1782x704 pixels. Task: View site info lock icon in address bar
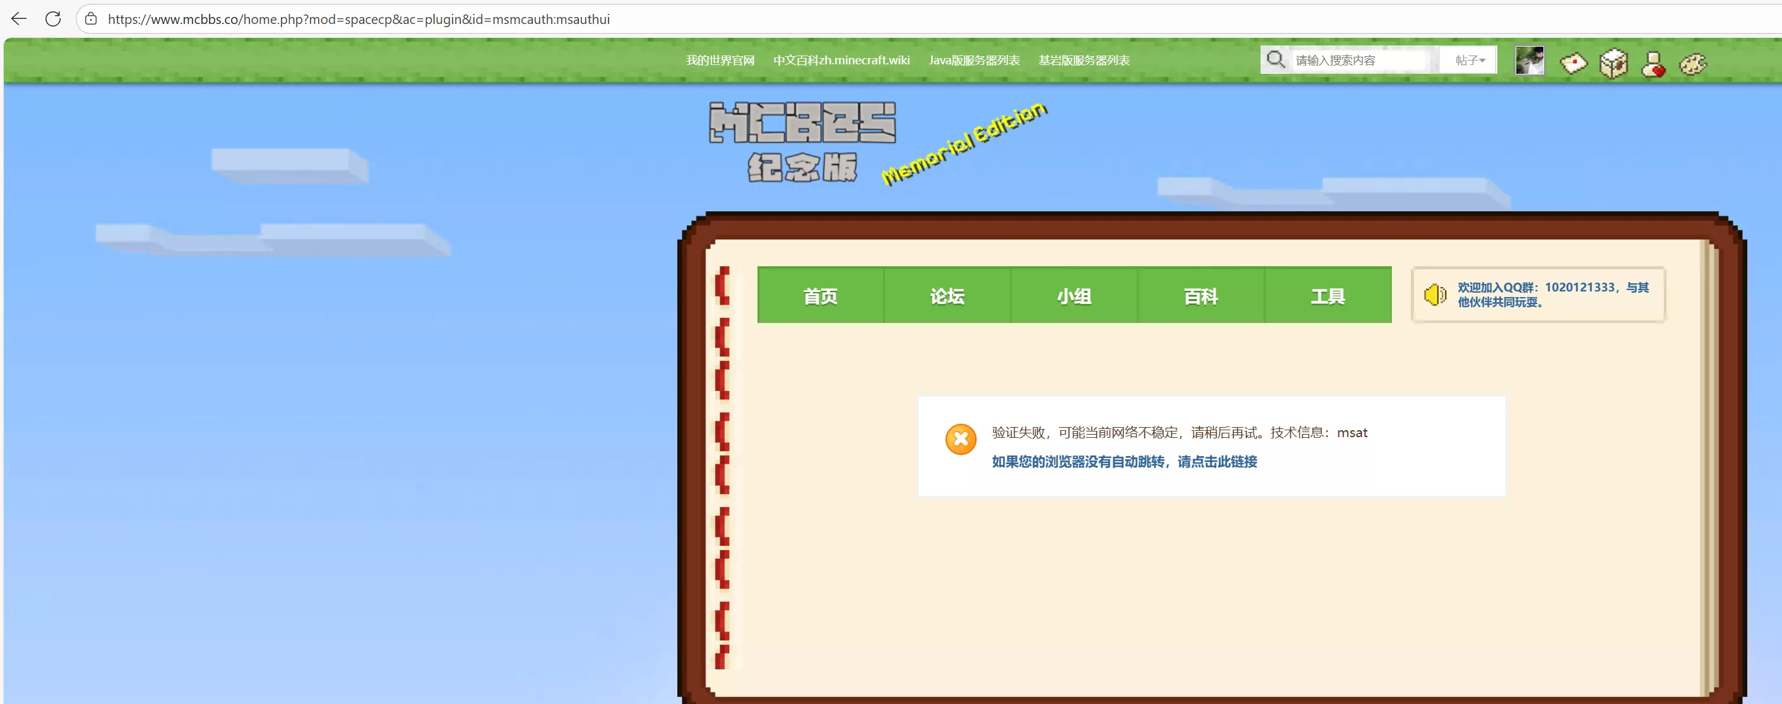pos(91,19)
